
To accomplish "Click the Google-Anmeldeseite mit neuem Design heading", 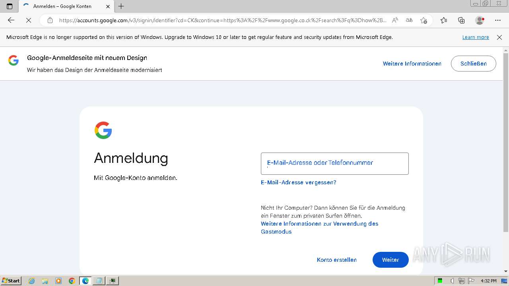I will 87,58.
